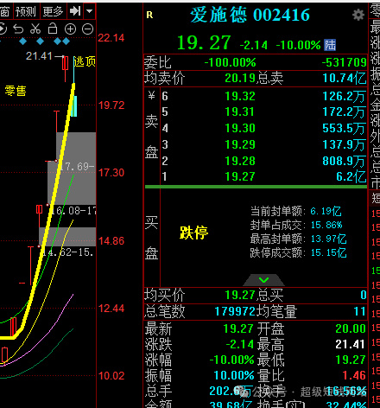The width and height of the screenshot is (380, 408).
Task: Click the 开盘 value 20.00
Action: (x=351, y=328)
